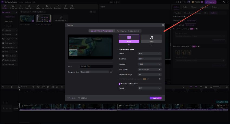Viewport: 230px width, 124px height.
Task: Open the Résolution 1080P dropdown
Action: 149,59
